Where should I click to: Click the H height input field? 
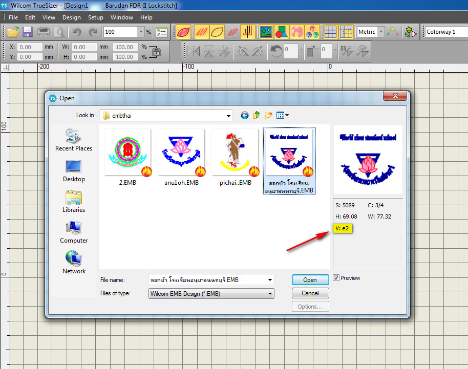[x=83, y=57]
